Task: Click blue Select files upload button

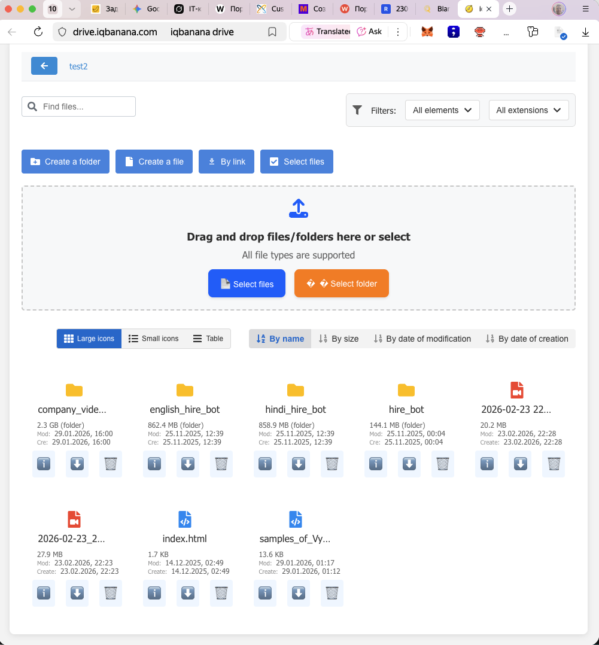Action: point(247,284)
